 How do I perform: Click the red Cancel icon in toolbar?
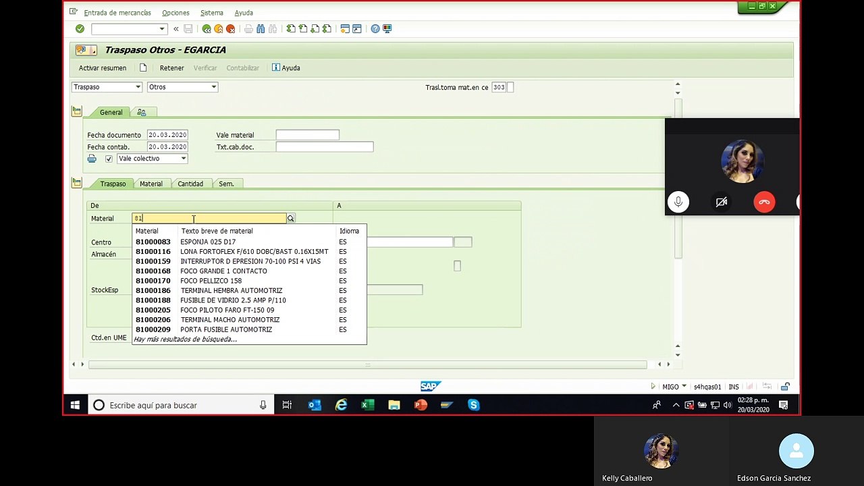(230, 29)
